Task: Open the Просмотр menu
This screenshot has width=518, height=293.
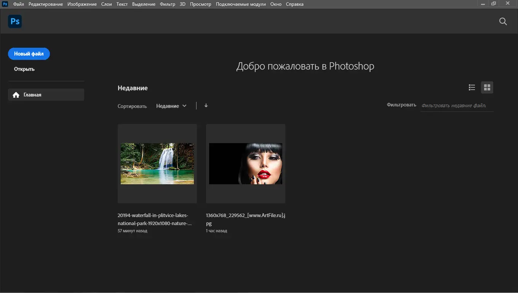Action: click(200, 4)
